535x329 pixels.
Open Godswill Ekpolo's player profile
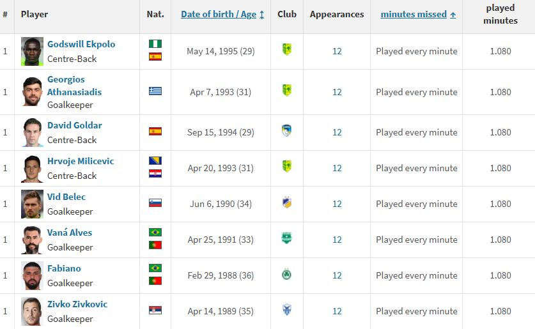[x=81, y=44]
